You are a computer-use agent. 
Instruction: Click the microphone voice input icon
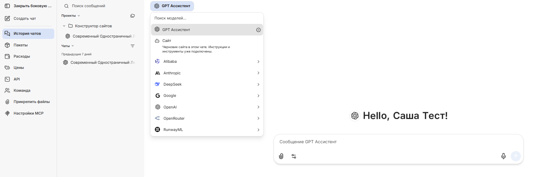point(503,156)
